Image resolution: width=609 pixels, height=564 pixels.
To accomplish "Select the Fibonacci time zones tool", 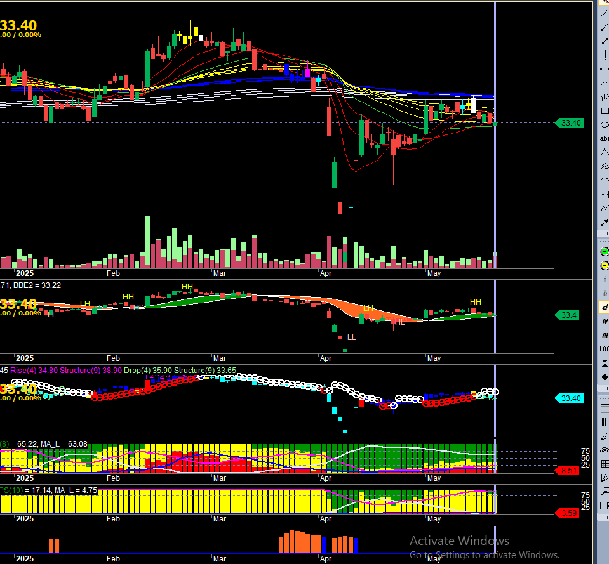I will click(603, 422).
